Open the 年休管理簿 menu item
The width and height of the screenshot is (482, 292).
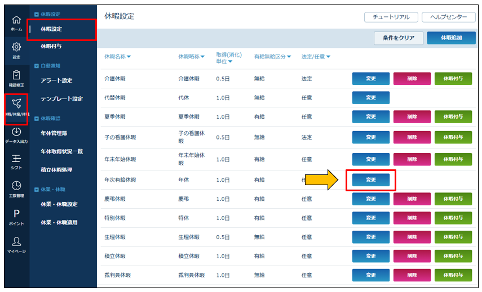[x=54, y=133]
